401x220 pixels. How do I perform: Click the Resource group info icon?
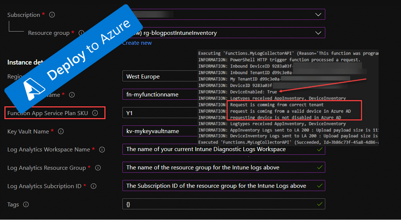coord(82,33)
